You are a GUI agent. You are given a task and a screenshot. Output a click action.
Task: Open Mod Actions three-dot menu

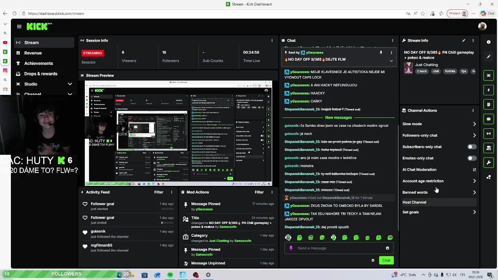(x=272, y=192)
